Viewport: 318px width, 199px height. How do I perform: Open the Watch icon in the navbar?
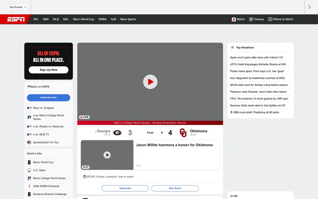pyautogui.click(x=234, y=19)
